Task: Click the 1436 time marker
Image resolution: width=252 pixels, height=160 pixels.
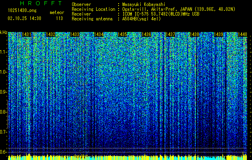Action: (146, 34)
